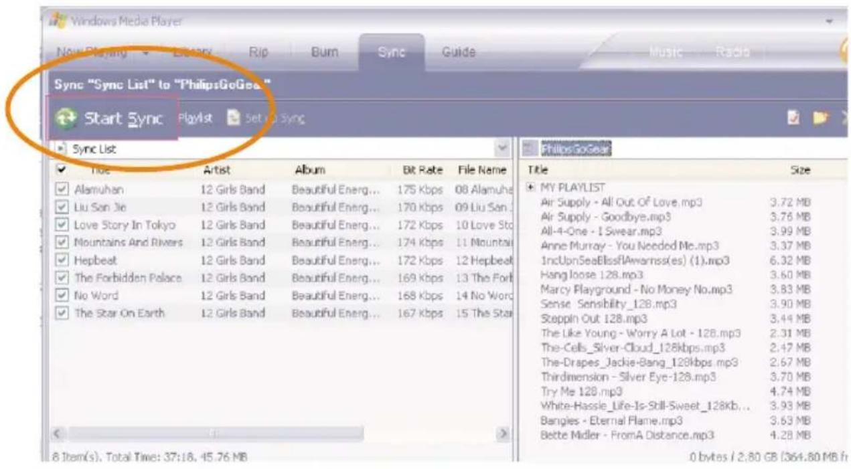Open the Radio tab
Viewport: 851px width, 469px height.
(x=732, y=52)
